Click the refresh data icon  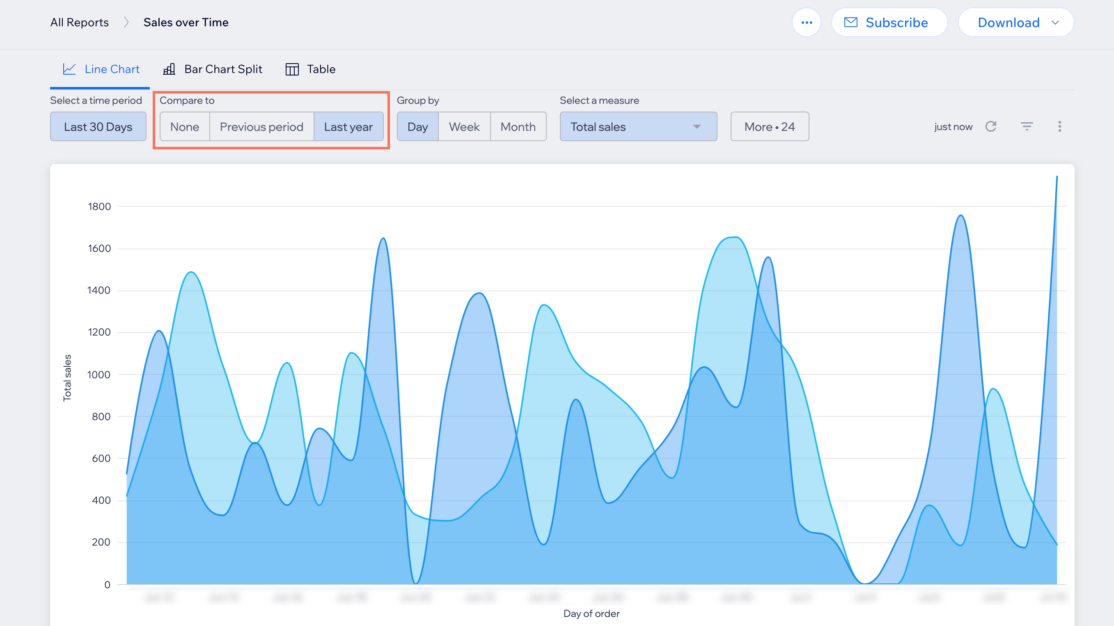pos(991,126)
